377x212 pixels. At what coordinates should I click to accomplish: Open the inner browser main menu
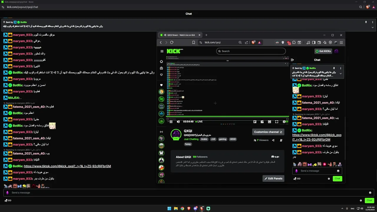(341, 42)
